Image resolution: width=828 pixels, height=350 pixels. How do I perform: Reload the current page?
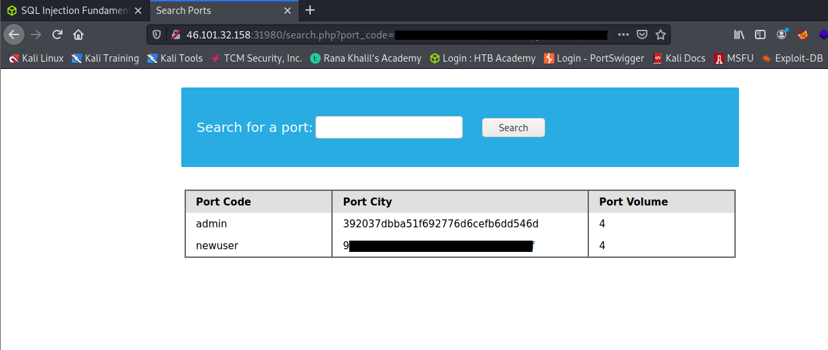click(x=57, y=34)
